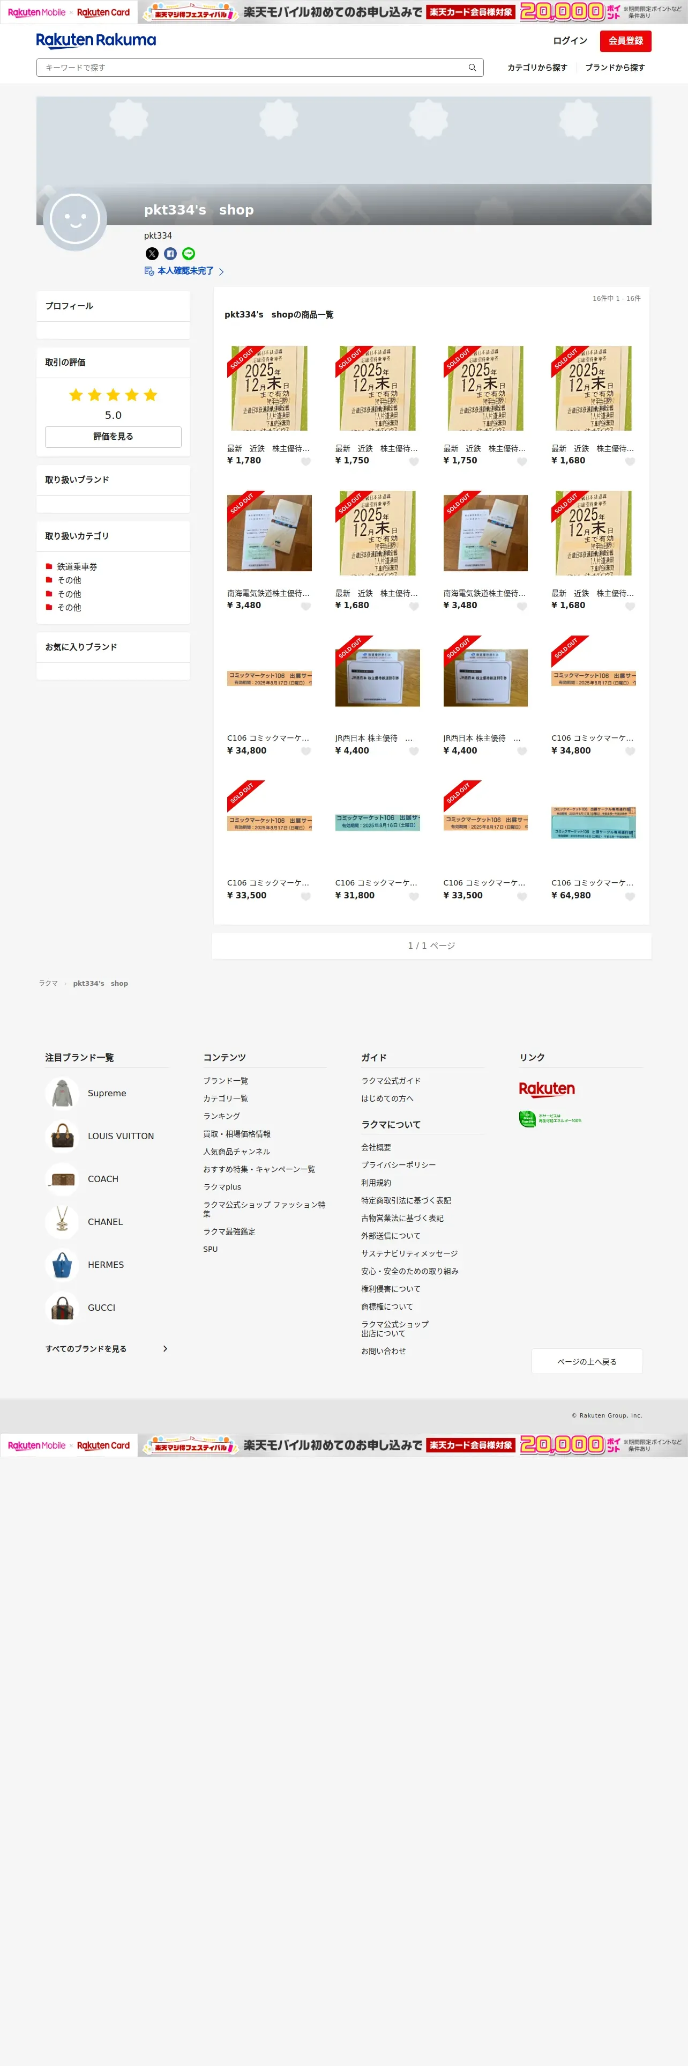Click ¥ 1,780 price text
This screenshot has height=2066, width=688.
click(x=243, y=460)
